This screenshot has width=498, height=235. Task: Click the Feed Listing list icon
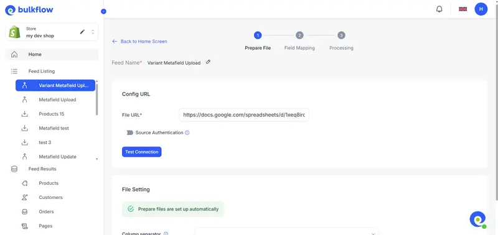(x=14, y=71)
